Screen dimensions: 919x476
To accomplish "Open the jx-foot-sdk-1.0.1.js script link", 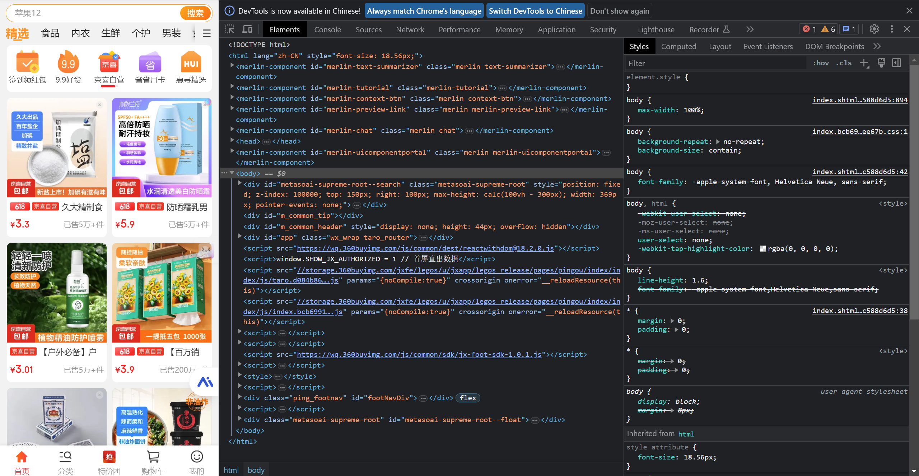I will pyautogui.click(x=419, y=354).
